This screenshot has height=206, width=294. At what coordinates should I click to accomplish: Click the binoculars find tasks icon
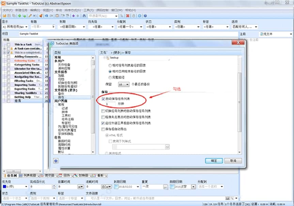84,16
